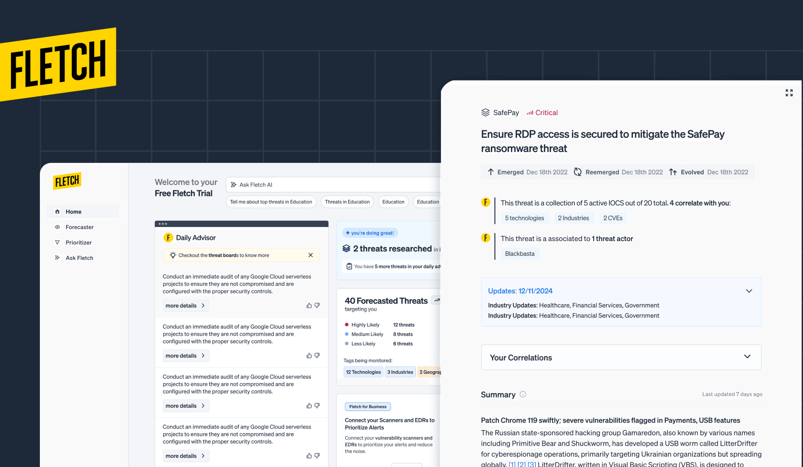Click the red Highly Likely dot
Screen dimensions: 803x467
tap(347, 325)
